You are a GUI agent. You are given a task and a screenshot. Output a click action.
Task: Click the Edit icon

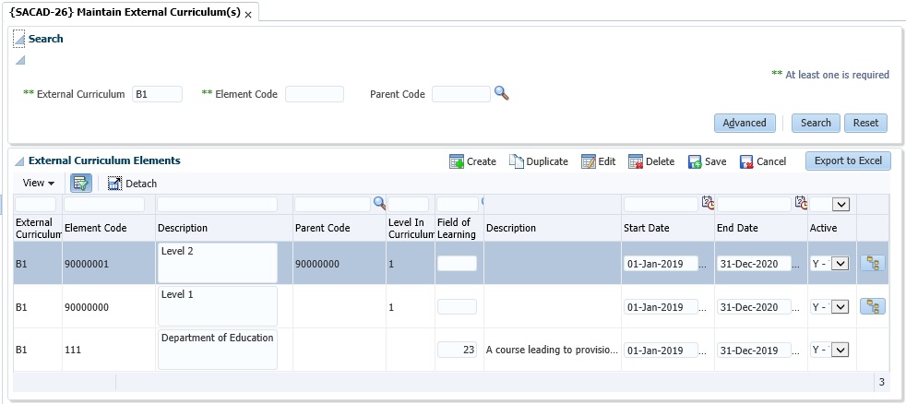pyautogui.click(x=589, y=161)
